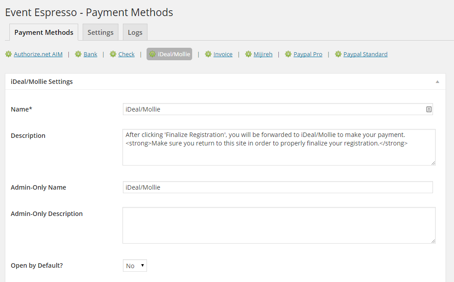Click contact autofill icon in Name field
This screenshot has height=282, width=454.
[x=429, y=109]
